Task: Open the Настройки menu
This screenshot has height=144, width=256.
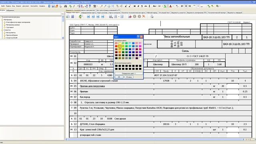Action: point(34,6)
